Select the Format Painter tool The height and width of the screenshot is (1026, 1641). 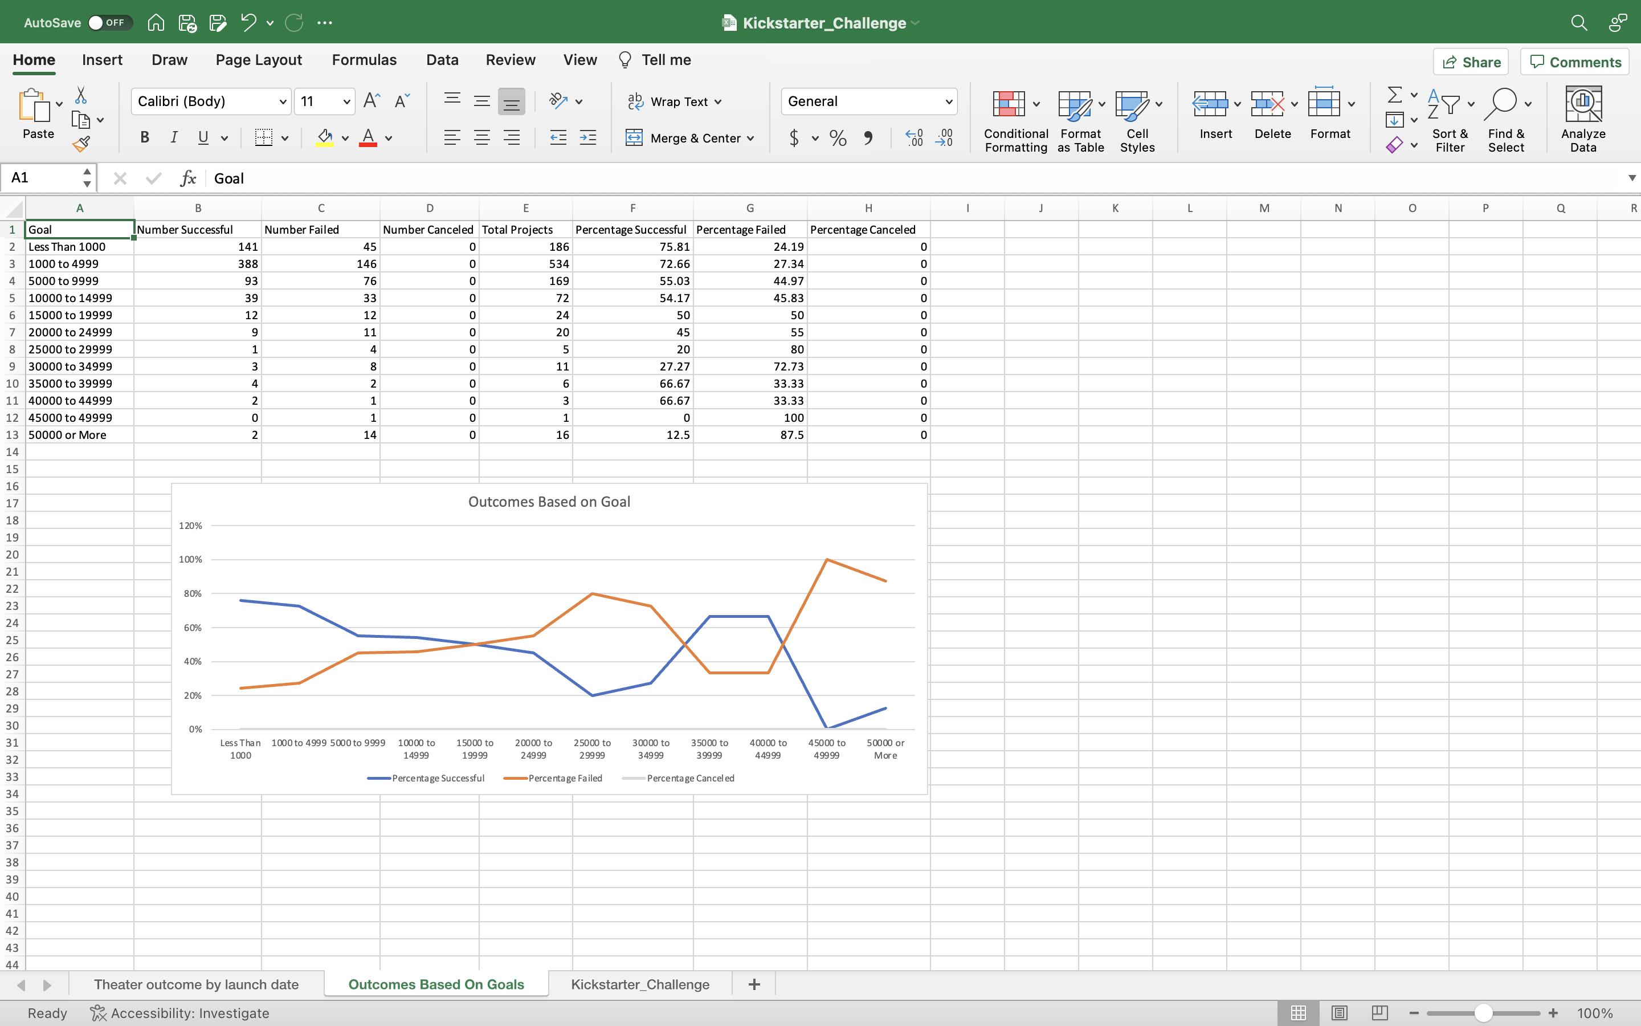[x=81, y=143]
